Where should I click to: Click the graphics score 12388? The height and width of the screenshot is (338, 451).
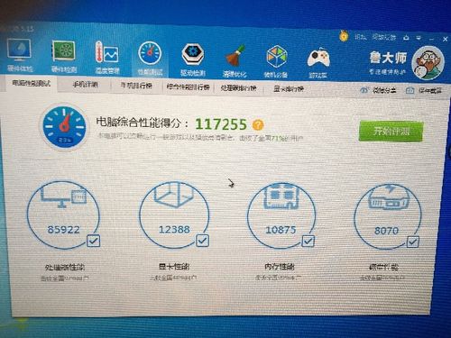(x=174, y=230)
